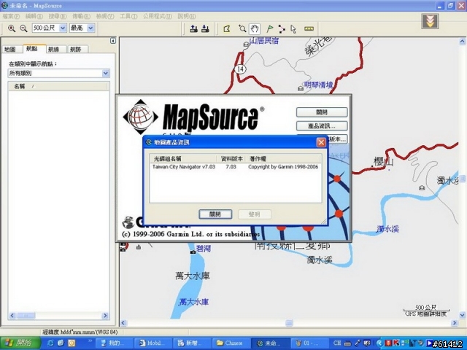467x350 pixels.
Task: Click map vertical scrollbar up arrow
Action: pyautogui.click(x=462, y=42)
